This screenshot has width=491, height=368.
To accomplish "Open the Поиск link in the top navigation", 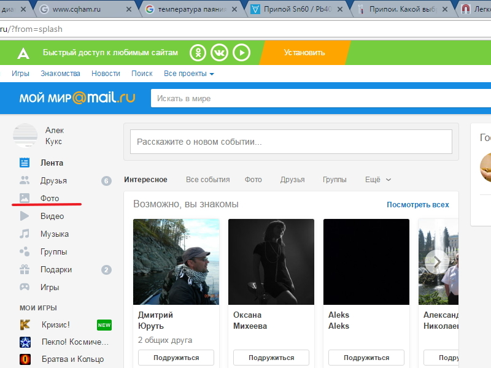I will [x=142, y=74].
